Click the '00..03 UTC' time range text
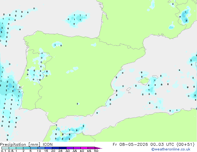The width and height of the screenshot is (197, 152). (x=162, y=145)
